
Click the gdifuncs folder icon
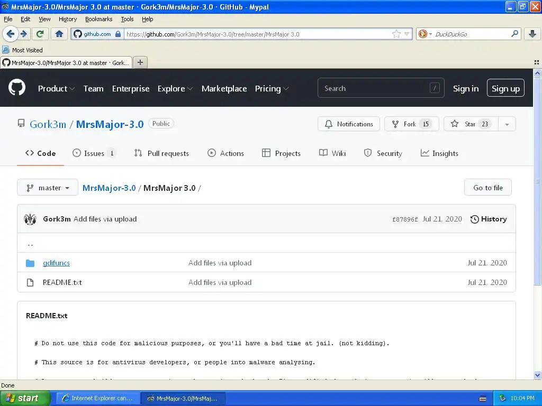[x=30, y=263]
